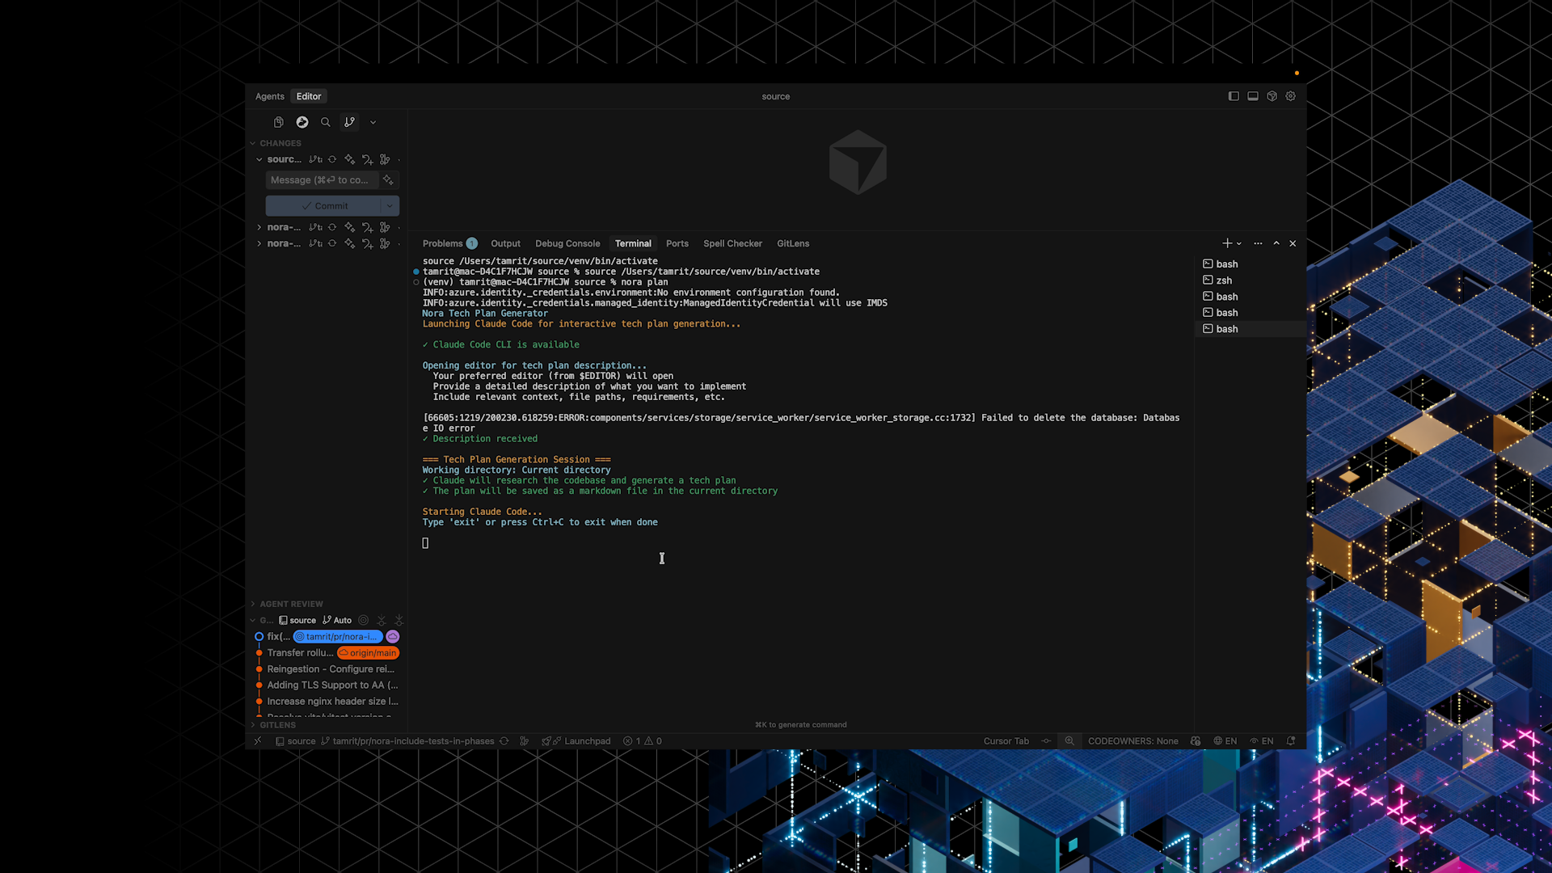Maximize the panel with the up chevron
This screenshot has width=1552, height=873.
point(1276,243)
